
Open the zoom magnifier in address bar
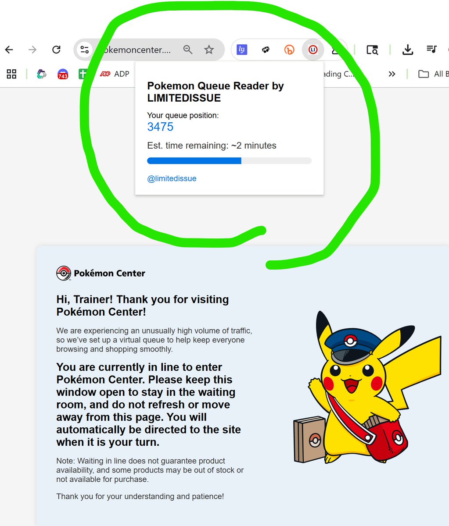point(188,50)
